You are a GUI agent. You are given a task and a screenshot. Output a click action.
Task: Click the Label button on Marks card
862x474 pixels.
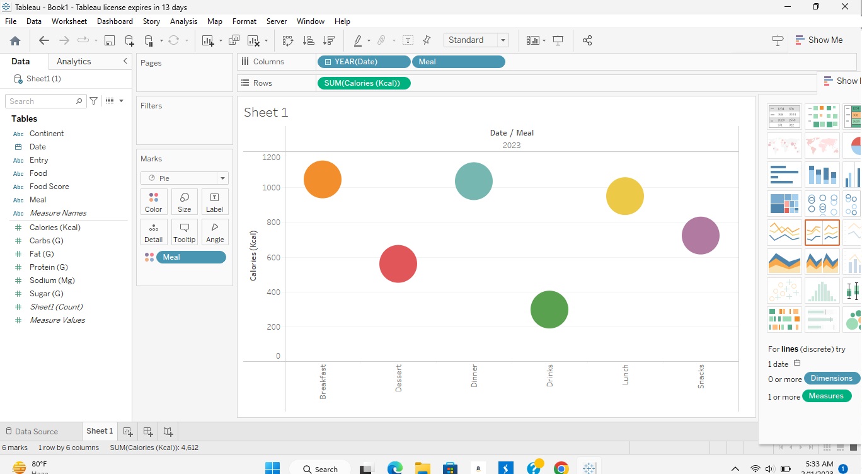click(215, 202)
